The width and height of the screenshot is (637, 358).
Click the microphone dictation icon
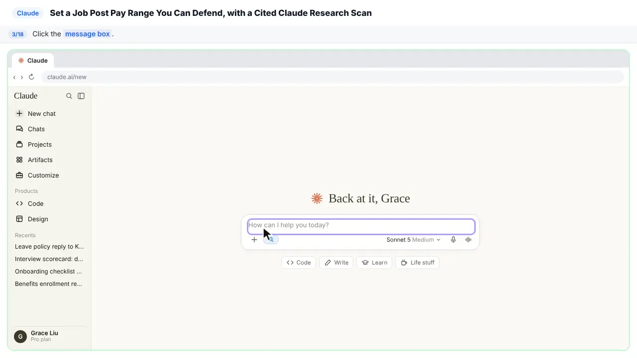(x=453, y=240)
